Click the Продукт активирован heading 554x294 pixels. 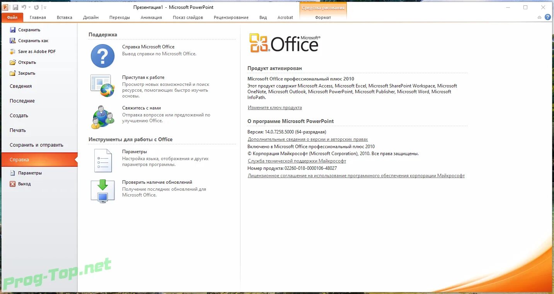click(x=275, y=68)
